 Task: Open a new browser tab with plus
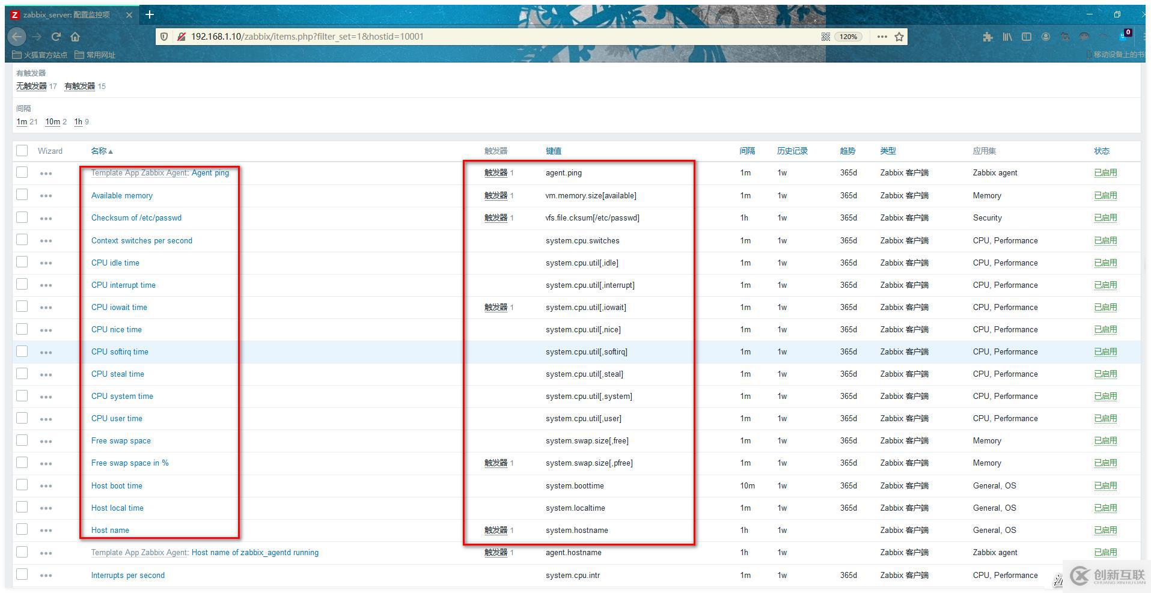click(150, 14)
